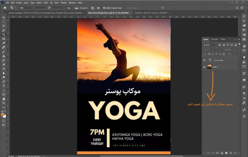Screen dimensions: 248x157
Task: Hide the text layer using eye icon
Action: 204,60
